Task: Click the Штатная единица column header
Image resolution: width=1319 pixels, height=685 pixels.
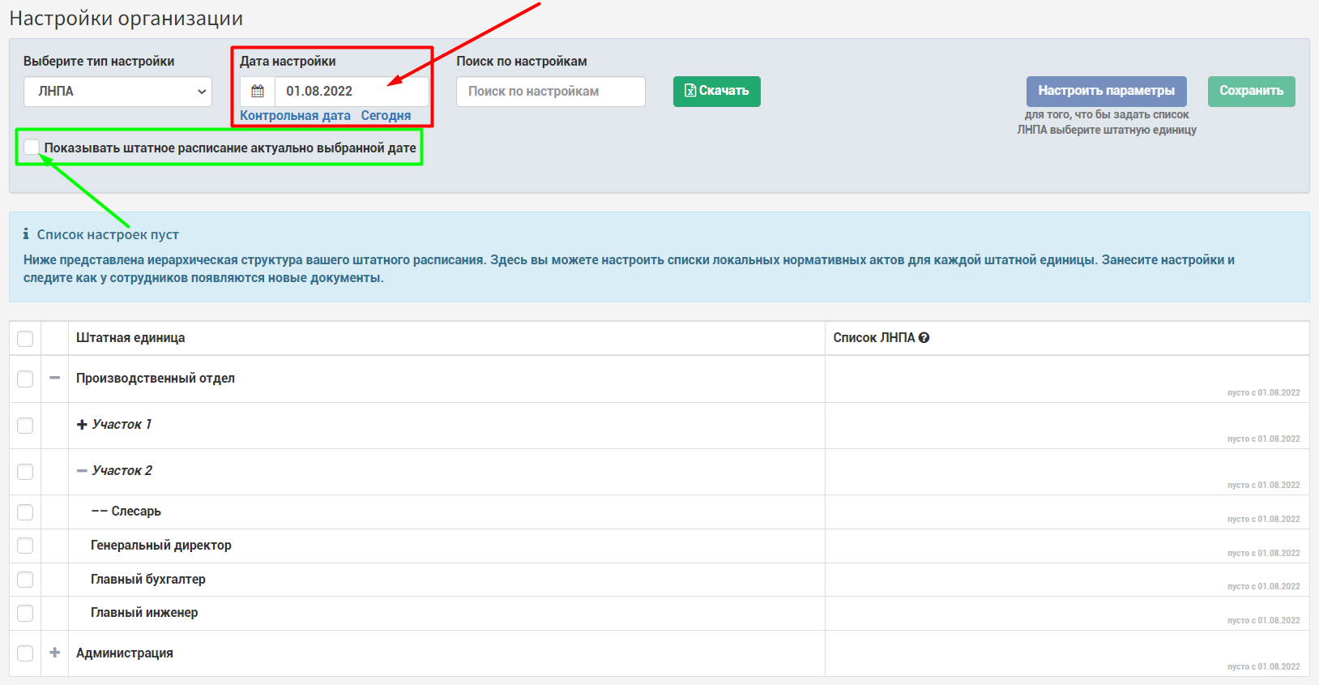Action: [x=130, y=338]
